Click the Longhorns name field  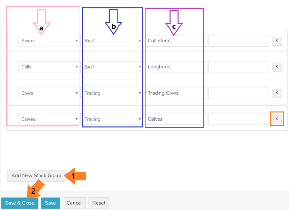tap(176, 67)
